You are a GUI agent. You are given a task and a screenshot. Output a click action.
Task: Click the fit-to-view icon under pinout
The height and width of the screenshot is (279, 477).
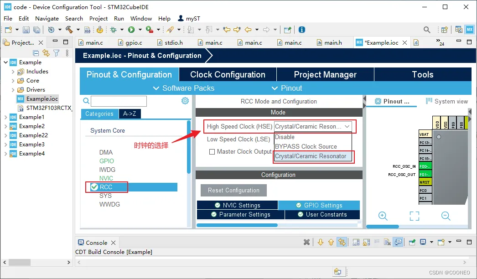(x=415, y=216)
